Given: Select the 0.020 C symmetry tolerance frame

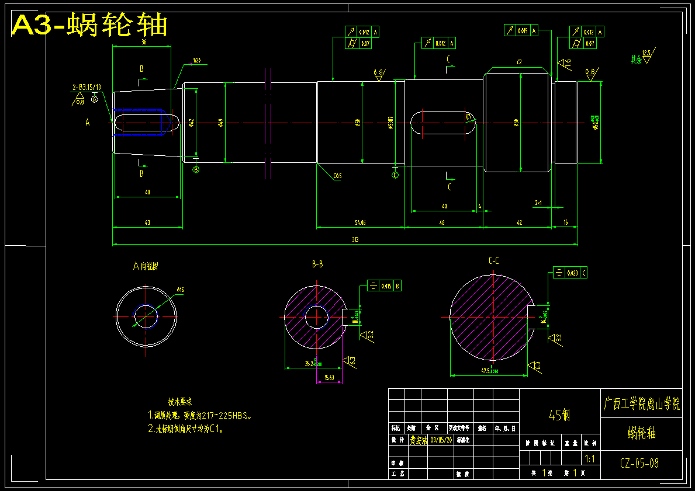Looking at the screenshot, I should (x=570, y=273).
